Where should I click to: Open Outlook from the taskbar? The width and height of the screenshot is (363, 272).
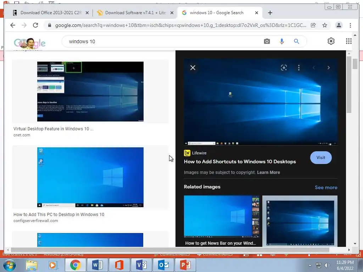[x=163, y=265]
